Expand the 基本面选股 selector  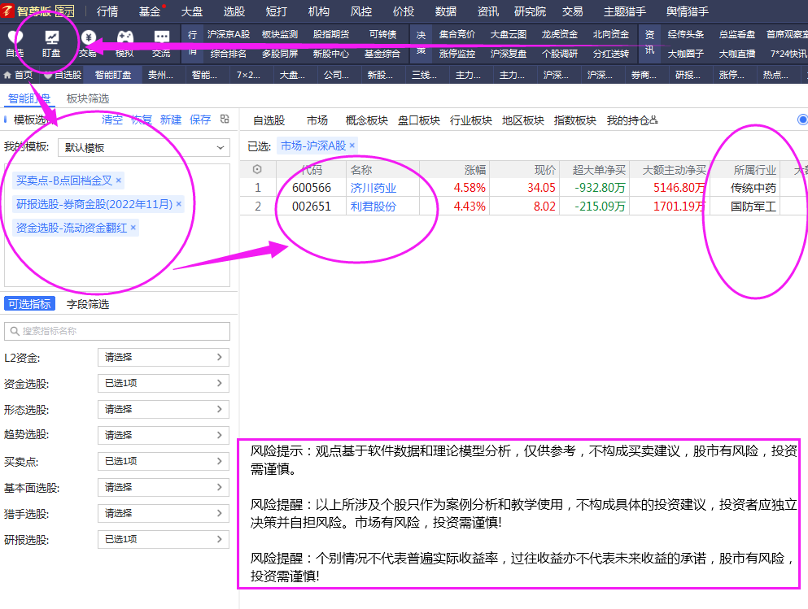164,487
